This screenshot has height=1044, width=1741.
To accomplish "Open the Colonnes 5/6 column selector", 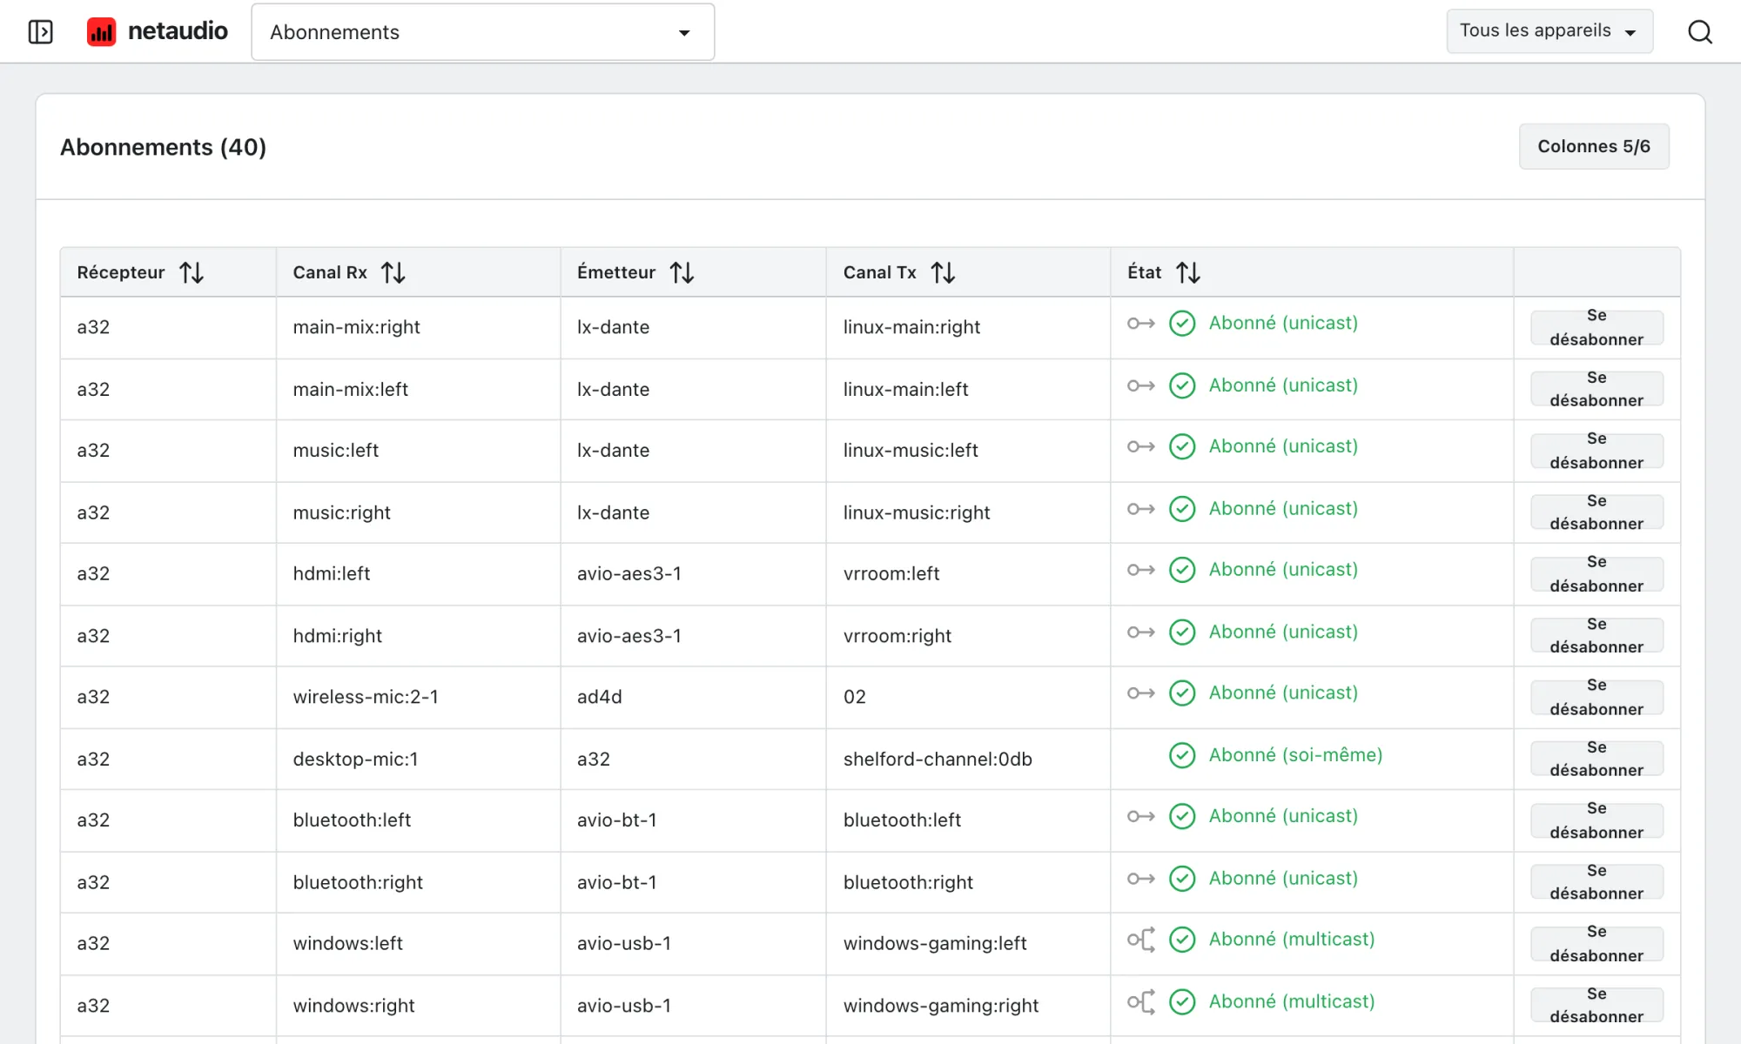I will pyautogui.click(x=1594, y=146).
